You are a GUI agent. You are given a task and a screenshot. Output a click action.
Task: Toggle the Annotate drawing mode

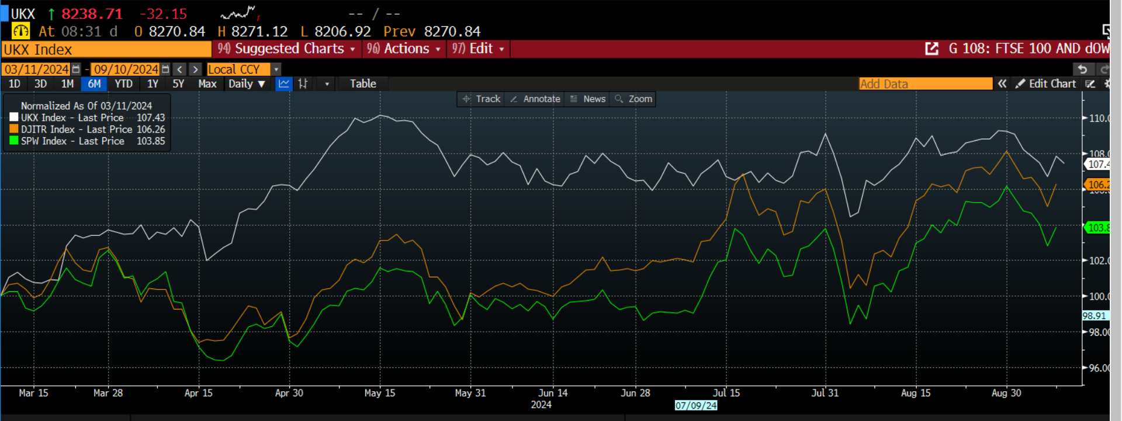[x=535, y=99]
